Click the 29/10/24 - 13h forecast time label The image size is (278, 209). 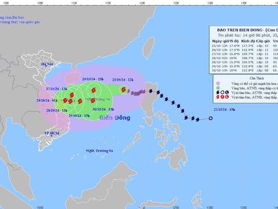tap(79, 116)
